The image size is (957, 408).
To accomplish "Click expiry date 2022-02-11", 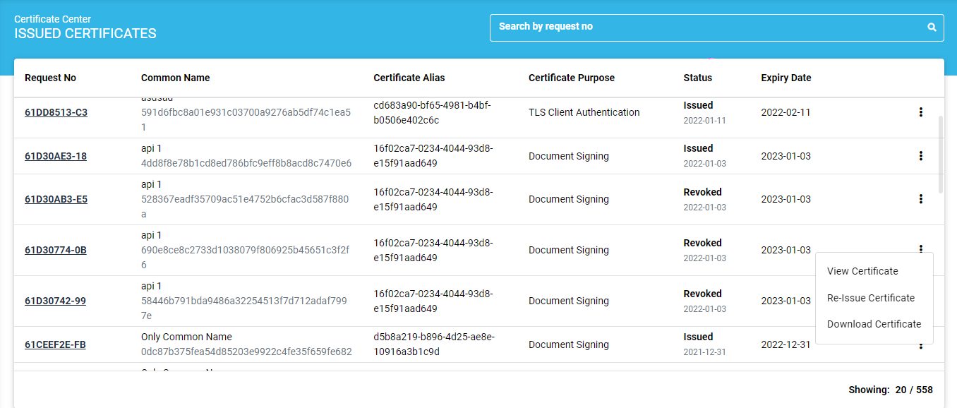I will click(786, 112).
